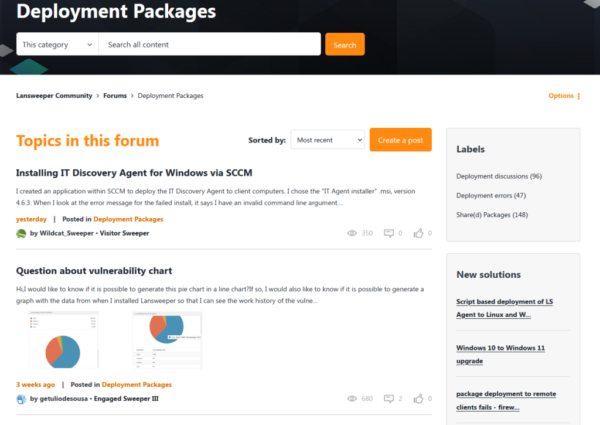Click the Create a post button
The width and height of the screenshot is (600, 425).
400,140
